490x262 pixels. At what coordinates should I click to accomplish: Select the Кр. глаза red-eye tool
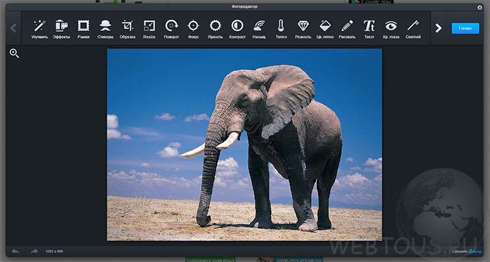391,29
